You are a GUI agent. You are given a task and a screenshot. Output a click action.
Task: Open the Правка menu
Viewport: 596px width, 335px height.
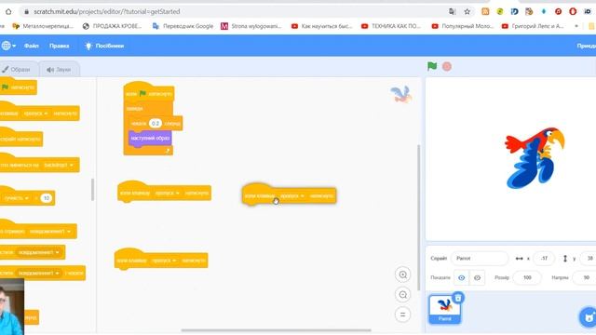(x=60, y=46)
